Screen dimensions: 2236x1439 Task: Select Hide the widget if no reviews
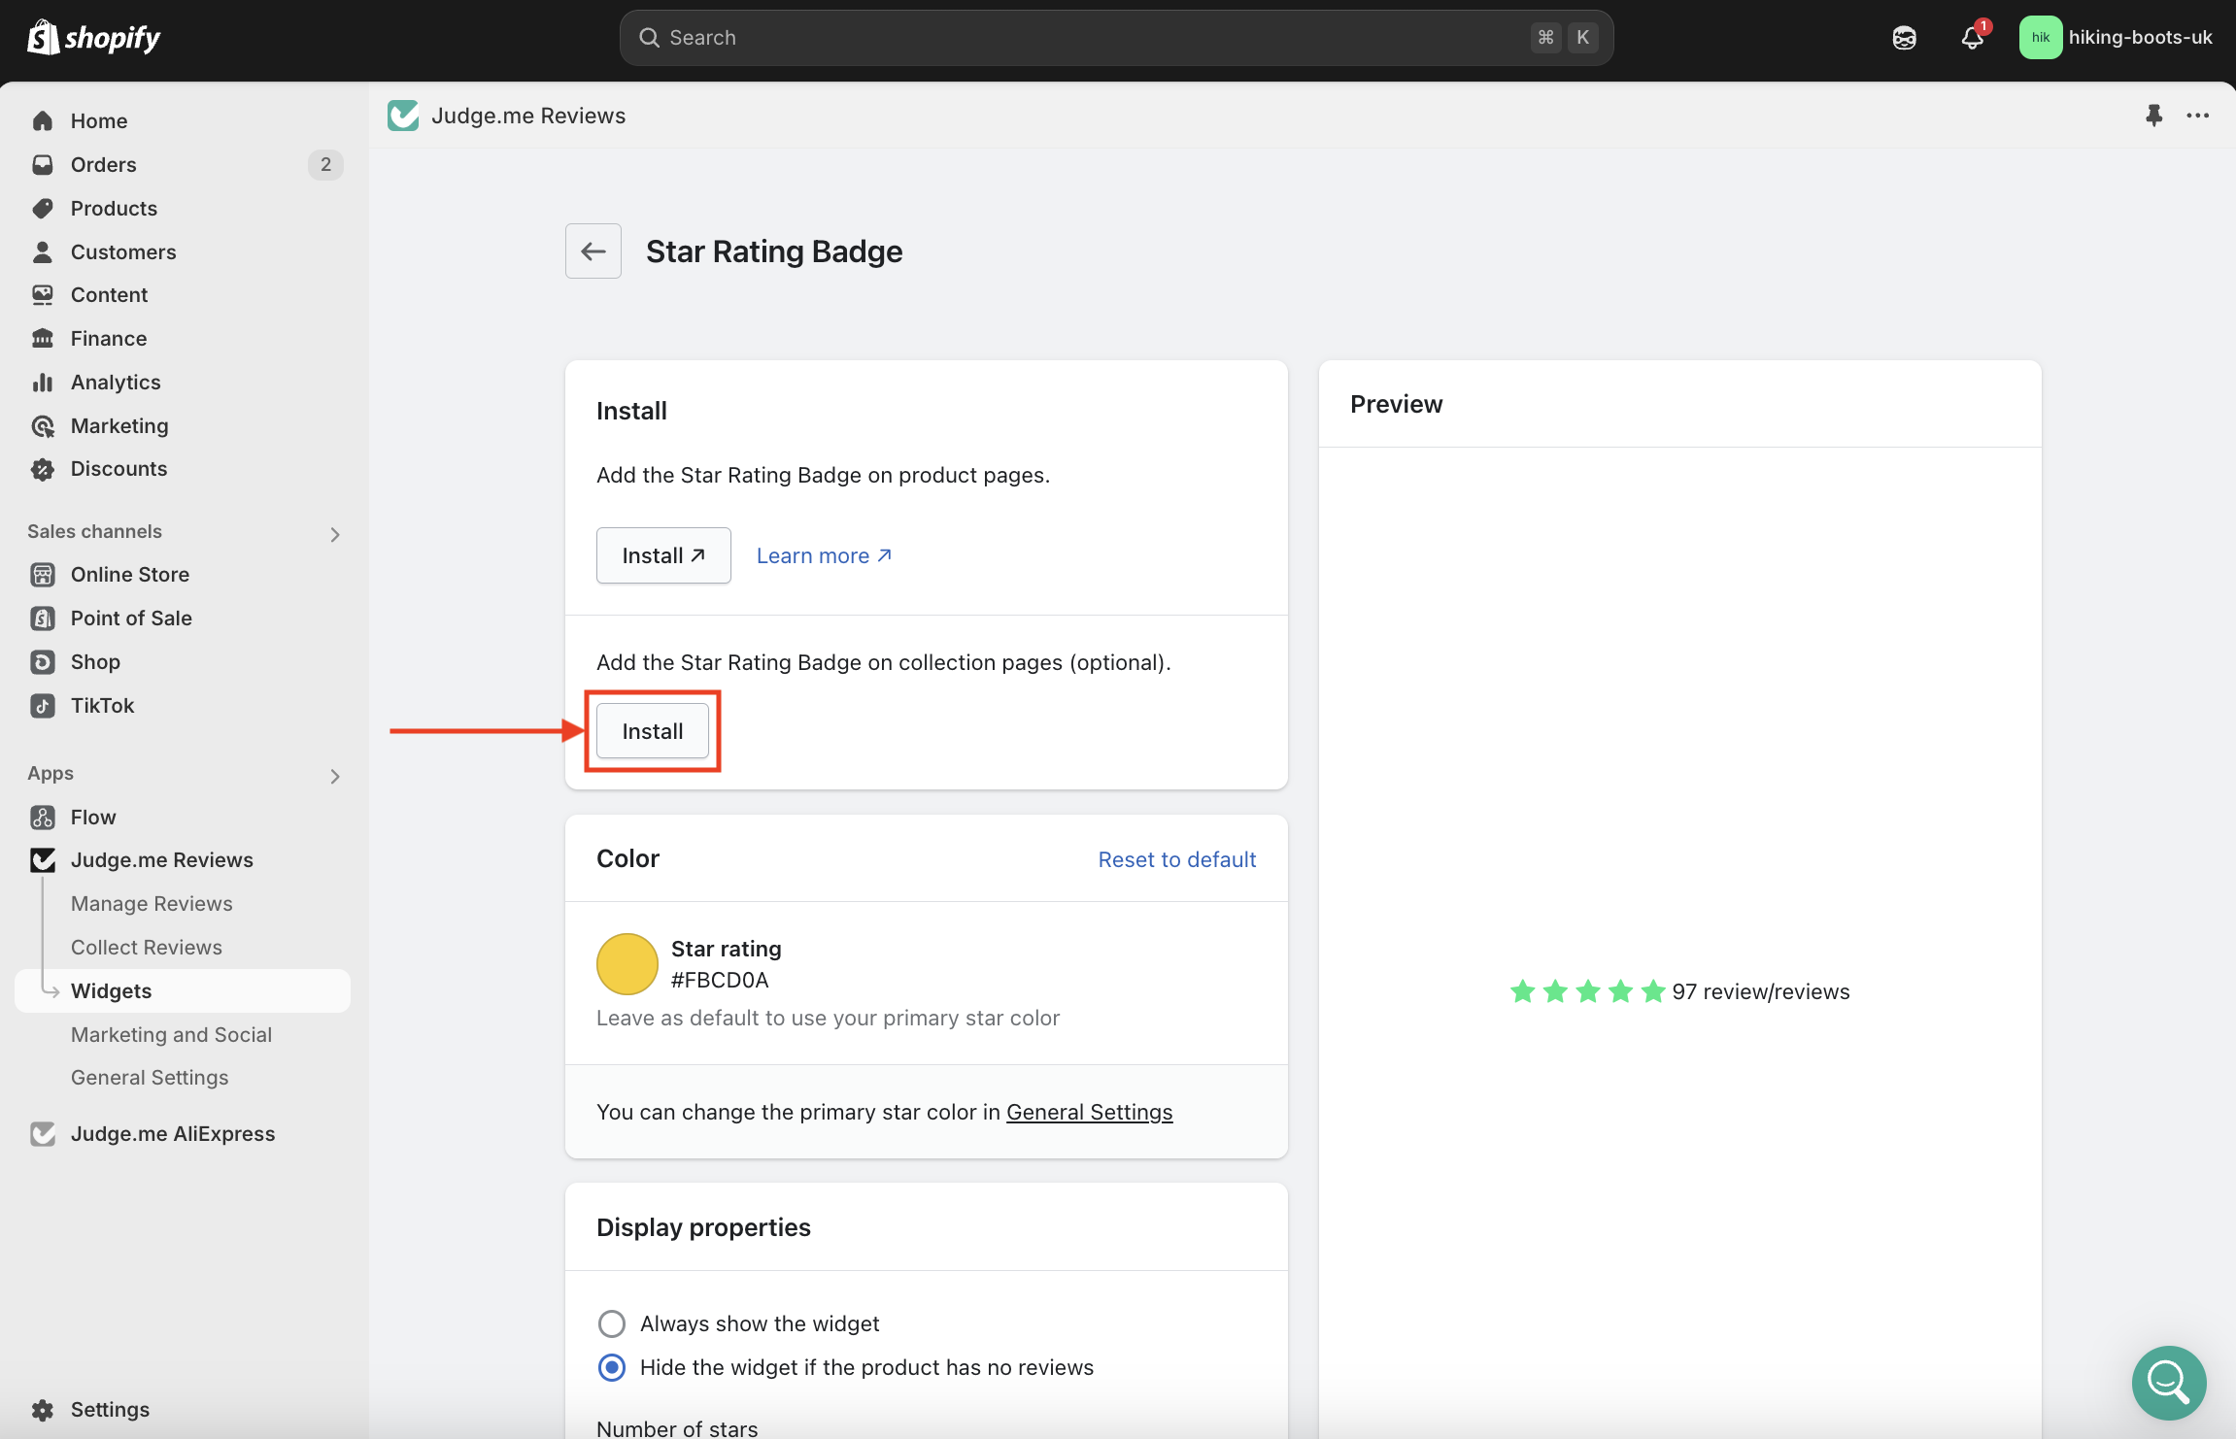tap(612, 1367)
